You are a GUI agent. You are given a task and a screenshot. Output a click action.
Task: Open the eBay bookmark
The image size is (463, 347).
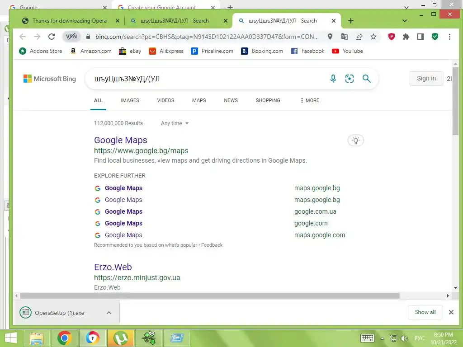click(130, 51)
